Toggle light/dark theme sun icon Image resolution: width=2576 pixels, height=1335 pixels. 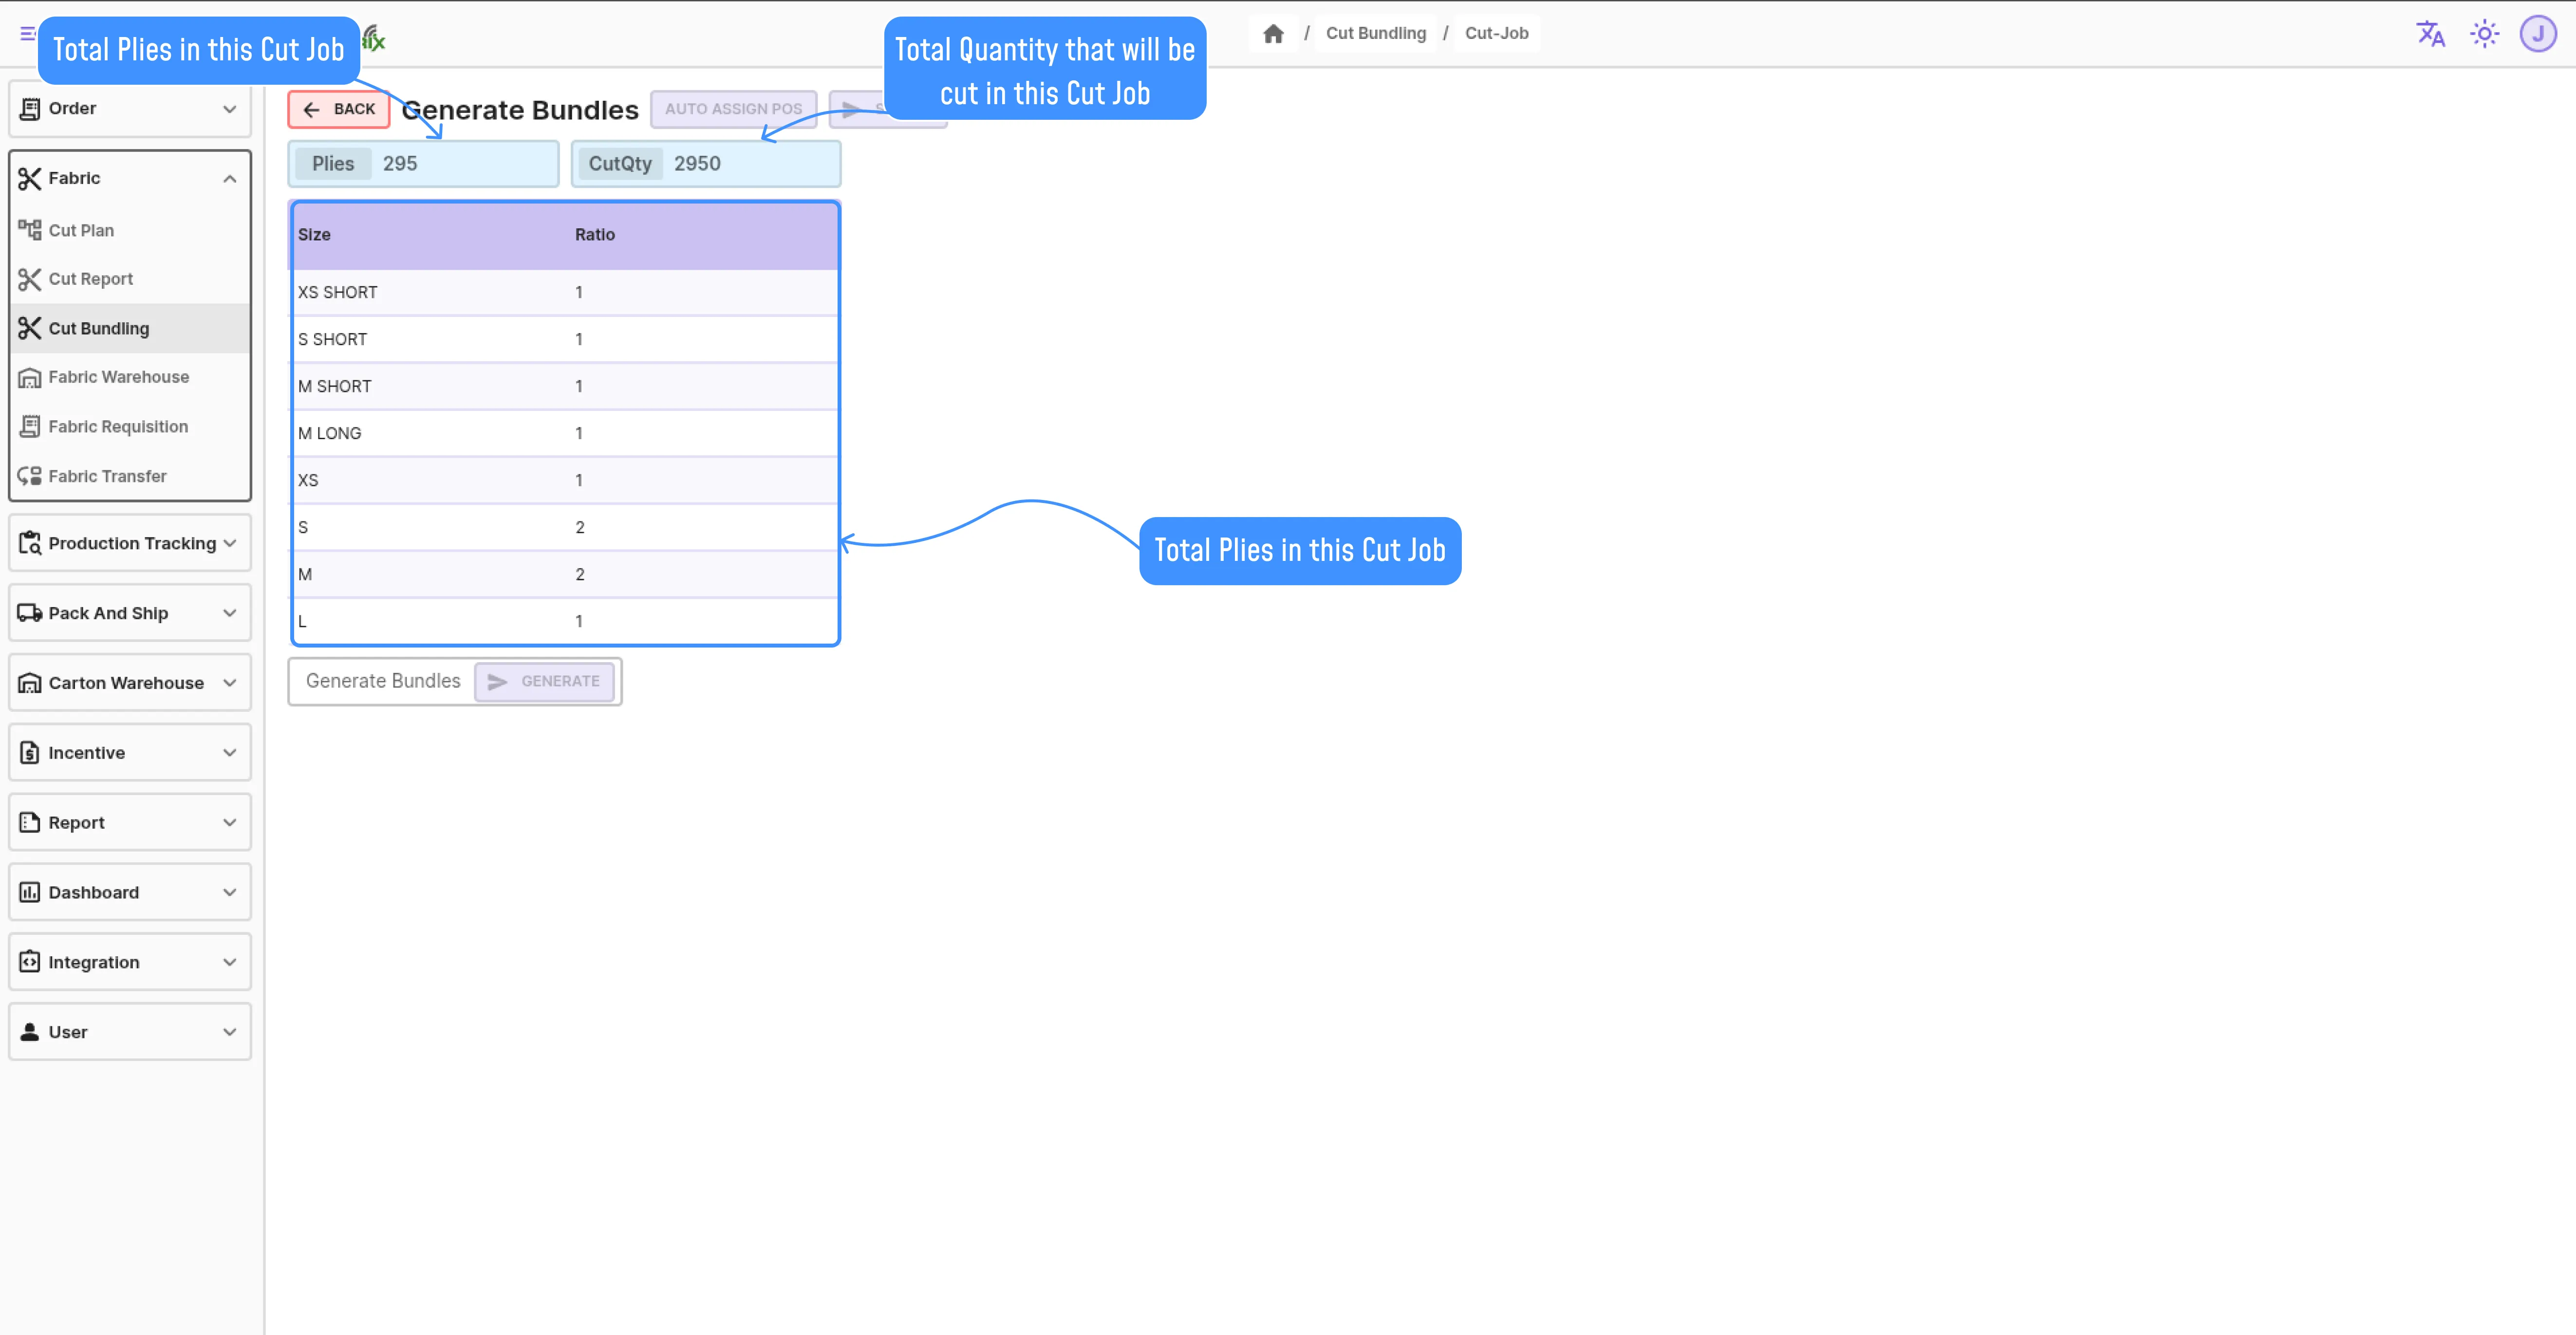(2484, 34)
